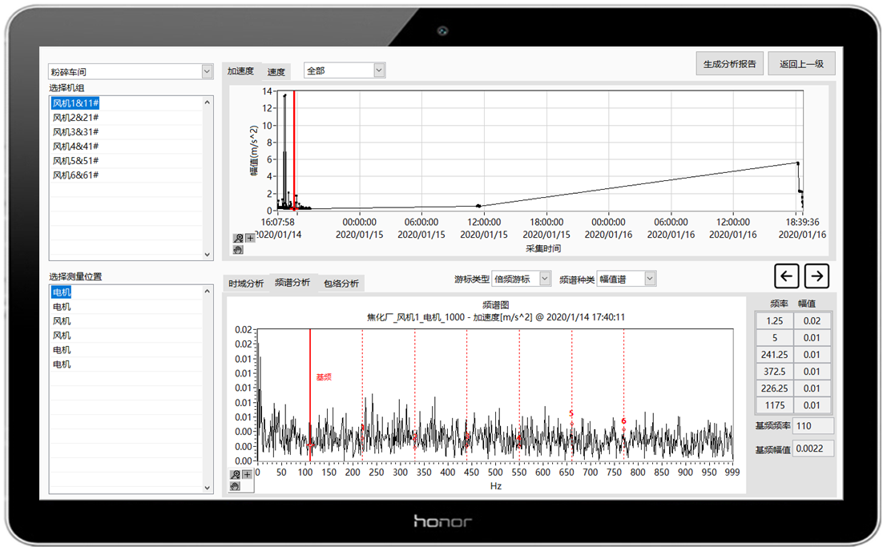Click the 生成分析报告 button
Image resolution: width=883 pixels, height=547 pixels.
[729, 64]
